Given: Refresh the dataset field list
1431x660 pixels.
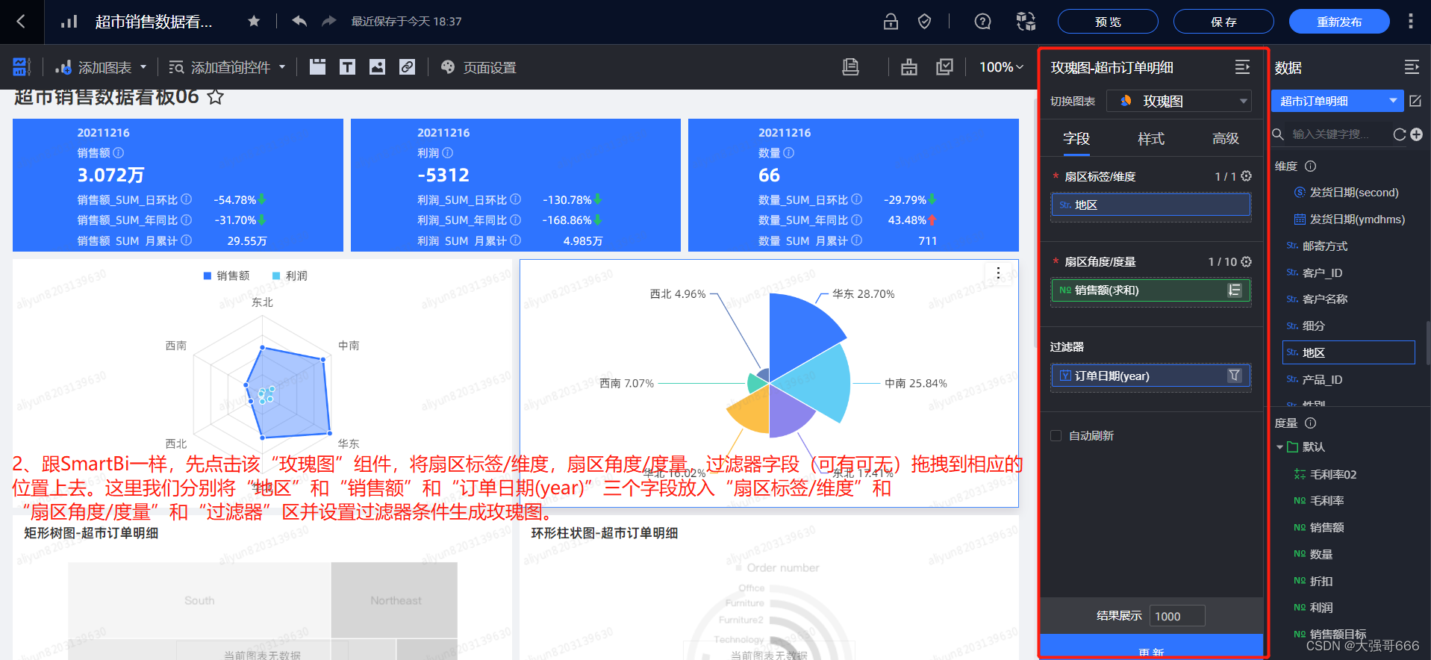Looking at the screenshot, I should pyautogui.click(x=1400, y=134).
